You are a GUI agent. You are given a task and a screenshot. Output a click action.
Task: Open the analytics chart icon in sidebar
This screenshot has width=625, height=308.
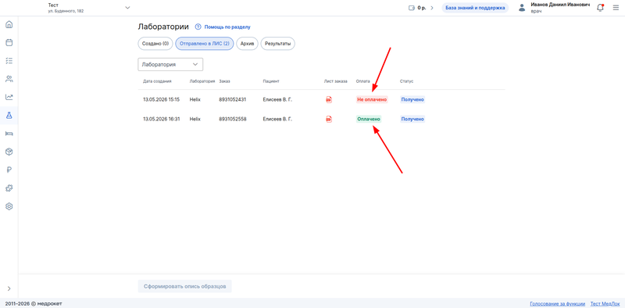(x=9, y=97)
